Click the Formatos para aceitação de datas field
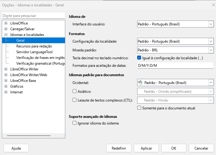 pos(175,66)
